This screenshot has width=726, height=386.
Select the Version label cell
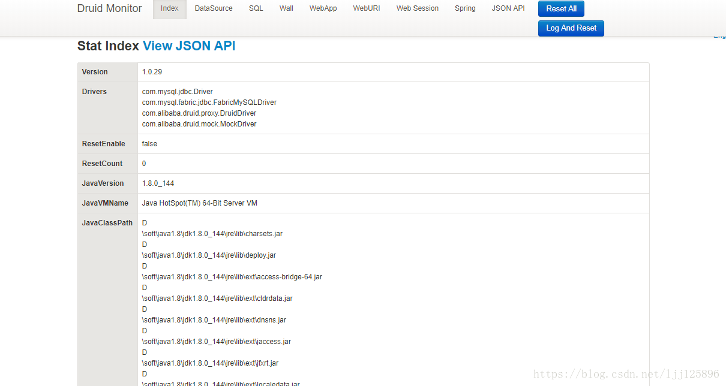click(x=108, y=72)
